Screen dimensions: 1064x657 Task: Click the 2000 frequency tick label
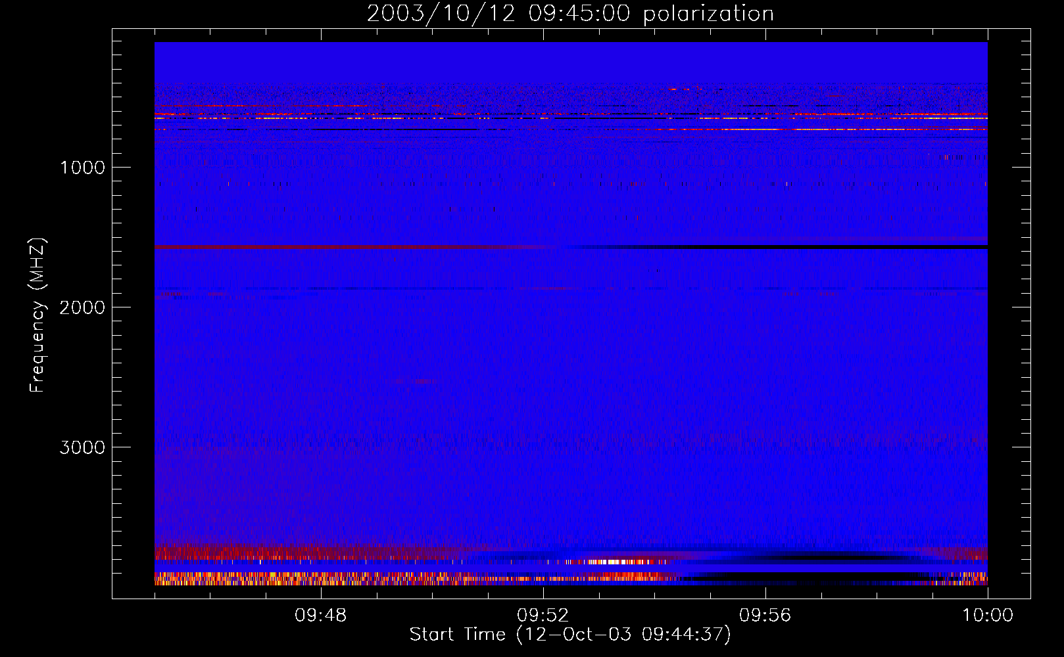82,307
